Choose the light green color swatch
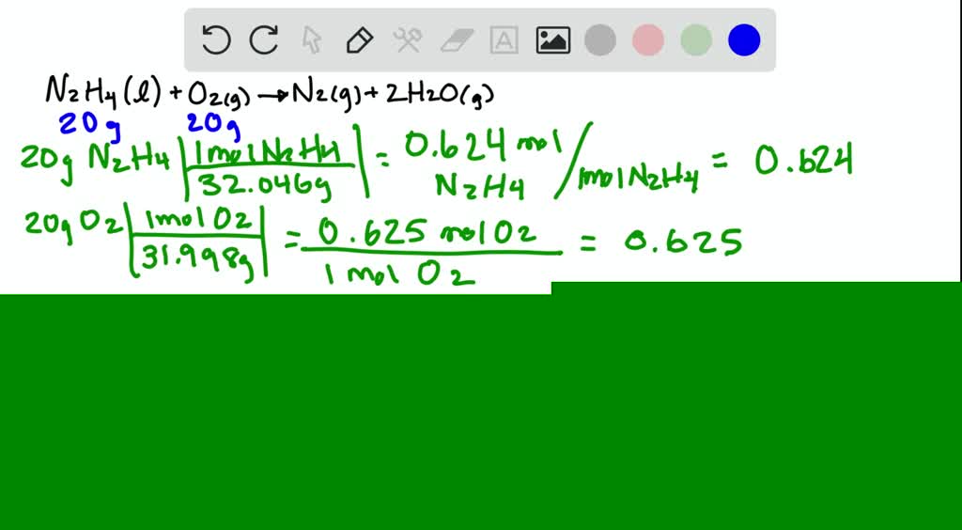 696,40
